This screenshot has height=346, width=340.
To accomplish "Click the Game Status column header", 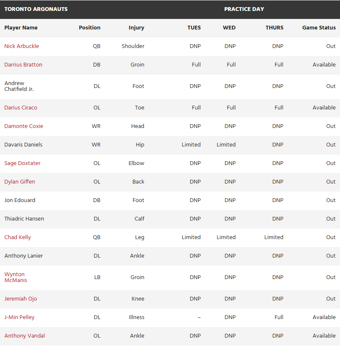I will pyautogui.click(x=319, y=28).
